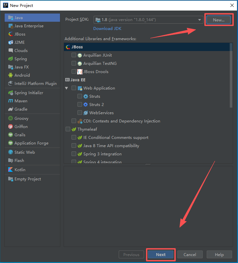Enable the Arquillian JUnit checkbox
This screenshot has width=238, height=263.
(74, 55)
